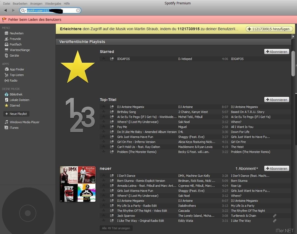Viewport: 297px width, 234px height.
Task: Open the Starred playlist star artwork
Action: coord(78,67)
